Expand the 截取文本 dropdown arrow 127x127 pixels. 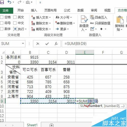pos(50,29)
